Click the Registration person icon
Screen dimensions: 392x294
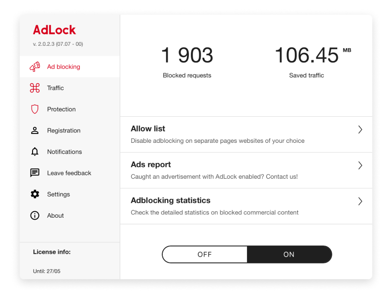[x=35, y=131]
